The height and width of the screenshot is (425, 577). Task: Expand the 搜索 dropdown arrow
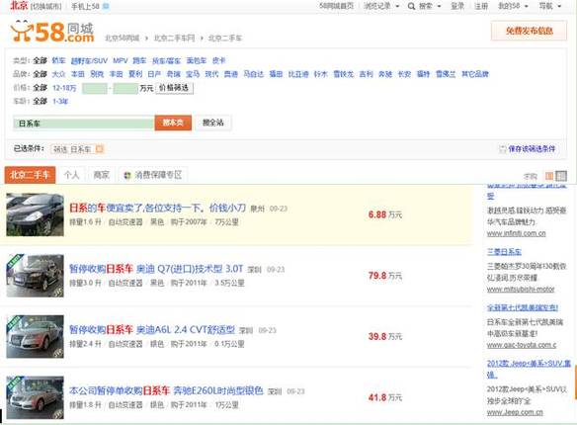[439, 6]
